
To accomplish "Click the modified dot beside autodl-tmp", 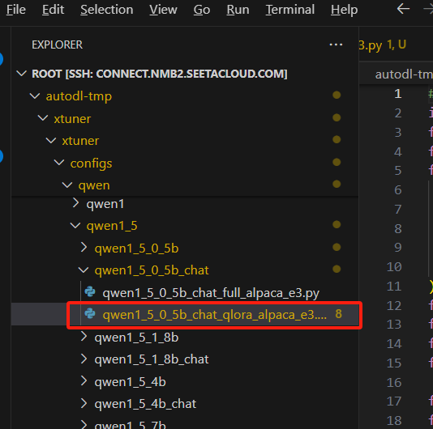I will 337,96.
